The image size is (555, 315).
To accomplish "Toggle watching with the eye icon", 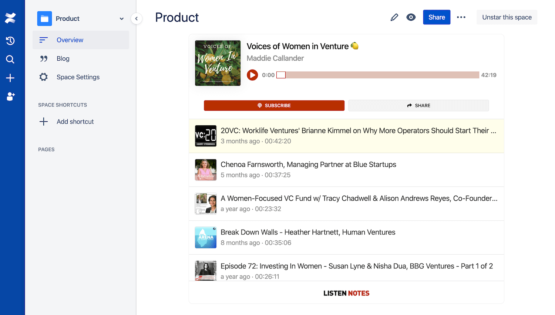I will (411, 17).
